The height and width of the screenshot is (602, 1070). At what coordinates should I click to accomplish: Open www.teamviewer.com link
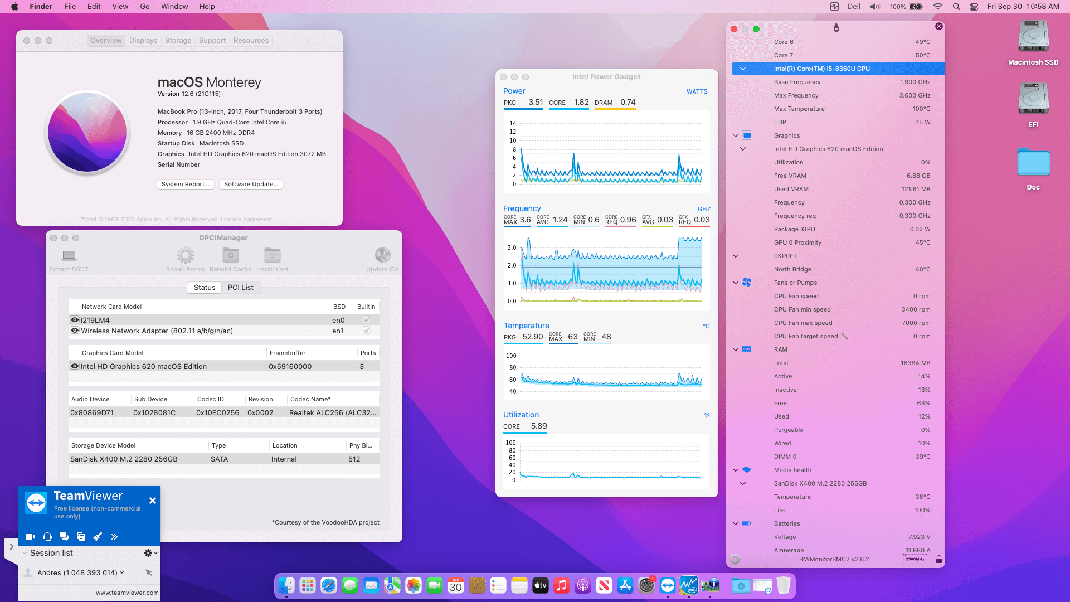point(127,593)
